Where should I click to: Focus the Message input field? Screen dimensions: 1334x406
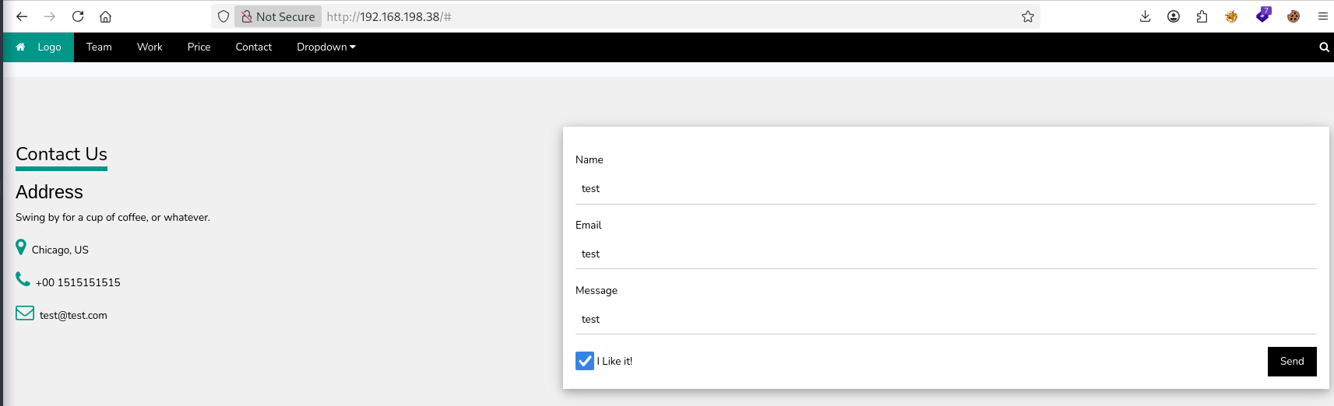[x=946, y=320]
